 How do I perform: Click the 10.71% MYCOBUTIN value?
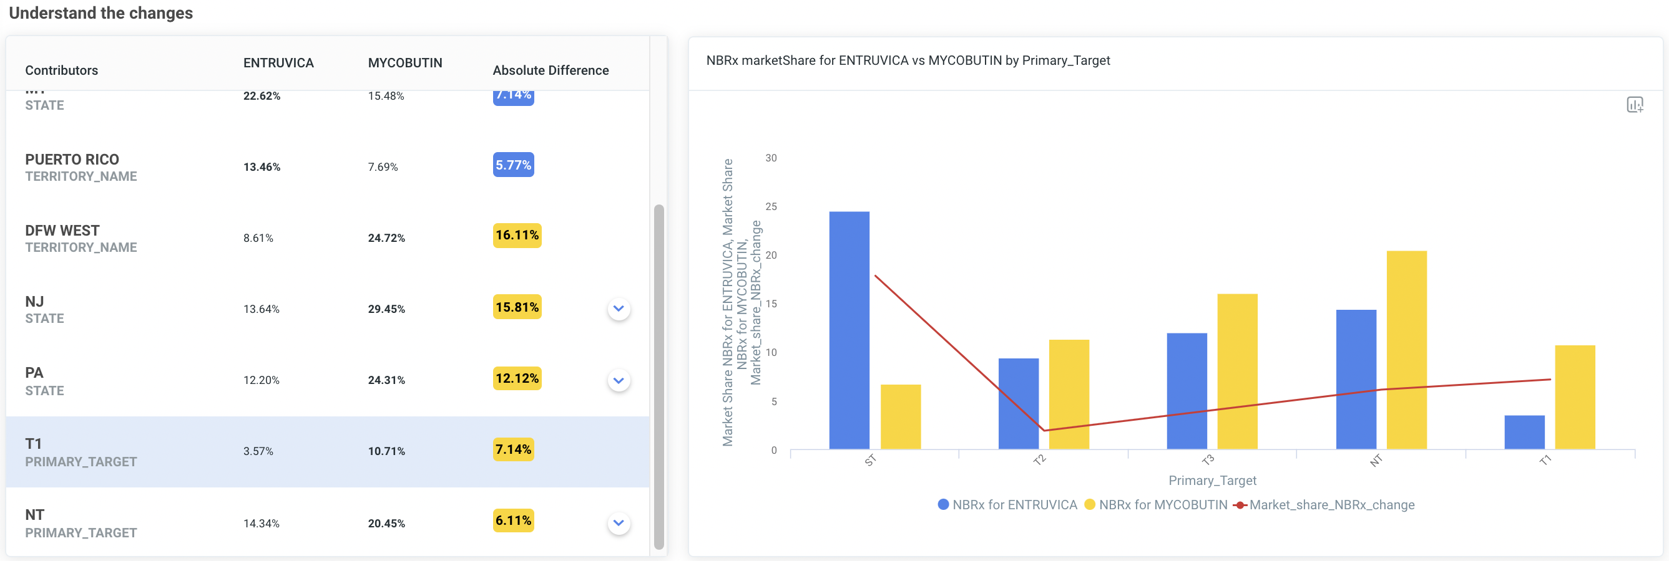(386, 452)
